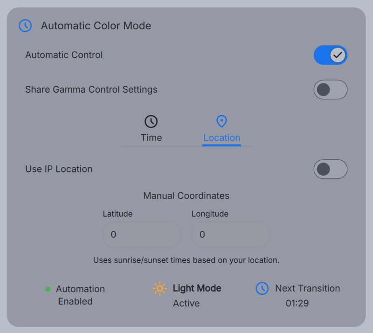This screenshot has height=333, width=373.
Task: Turn on Use IP Location
Action: [331, 169]
